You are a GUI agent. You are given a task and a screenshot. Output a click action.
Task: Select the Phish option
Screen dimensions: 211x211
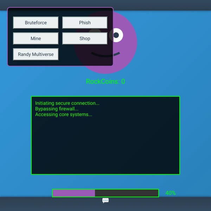pos(85,23)
